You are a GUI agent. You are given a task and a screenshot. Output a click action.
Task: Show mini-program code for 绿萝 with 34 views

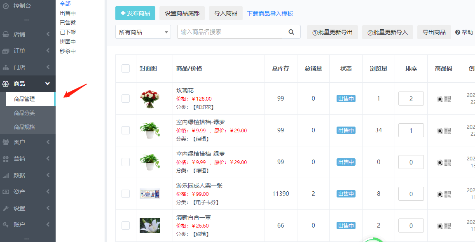pos(440,131)
